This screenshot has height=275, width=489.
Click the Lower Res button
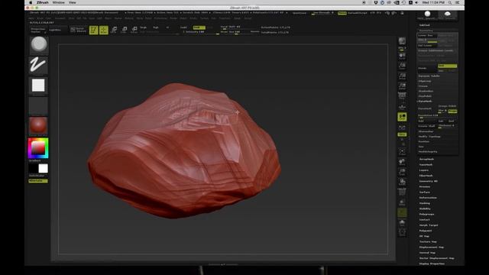[x=426, y=36]
